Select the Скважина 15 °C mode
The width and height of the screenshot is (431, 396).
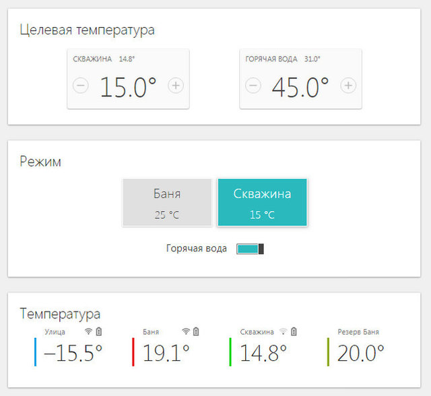[262, 202]
